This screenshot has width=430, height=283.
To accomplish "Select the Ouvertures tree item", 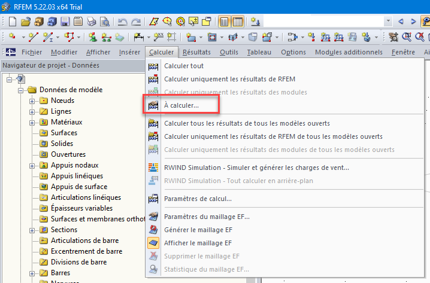I will pos(68,154).
